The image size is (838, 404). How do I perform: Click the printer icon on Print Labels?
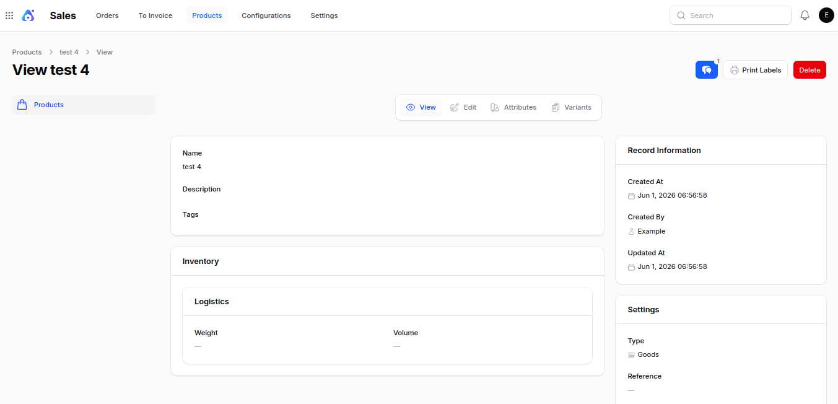point(735,70)
